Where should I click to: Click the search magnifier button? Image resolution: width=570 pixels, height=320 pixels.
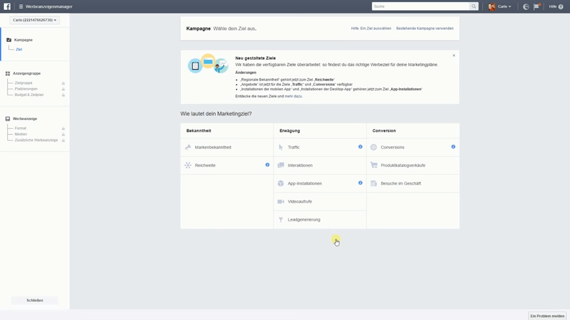point(474,7)
